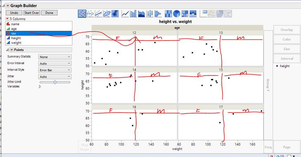Select the Caption Box icon

pyautogui.click(x=203, y=14)
